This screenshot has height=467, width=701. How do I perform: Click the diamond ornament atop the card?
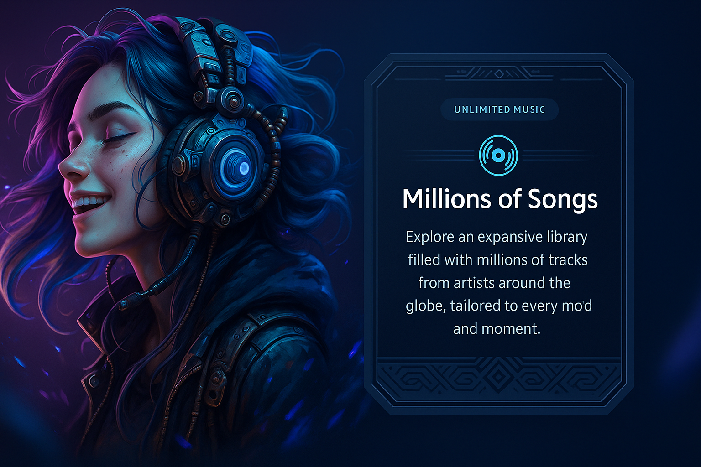point(499,73)
